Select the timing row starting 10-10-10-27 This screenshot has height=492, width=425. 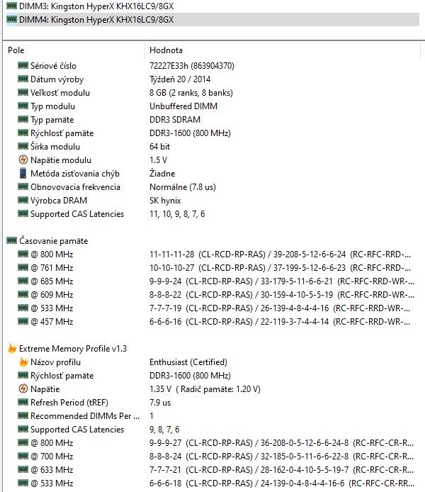(280, 268)
